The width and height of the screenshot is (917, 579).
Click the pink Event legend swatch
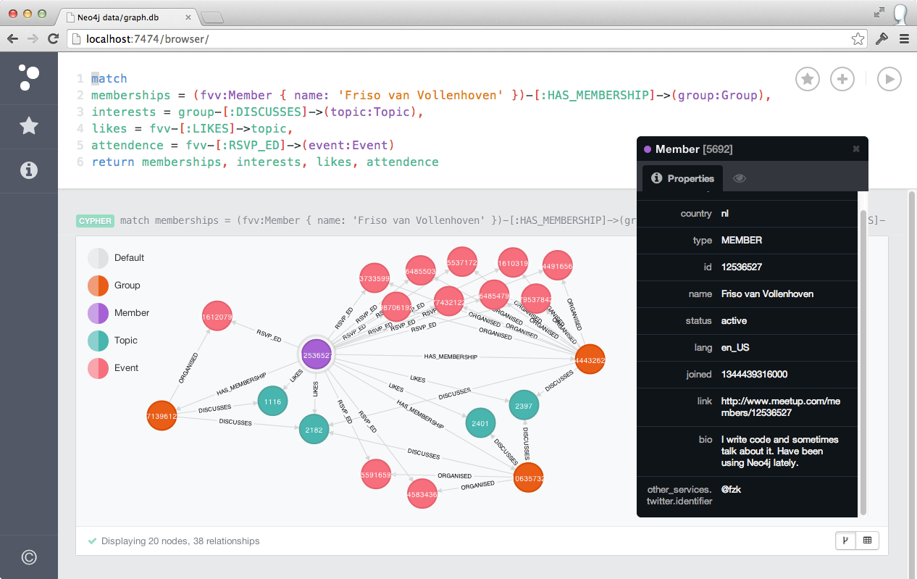[x=98, y=368]
